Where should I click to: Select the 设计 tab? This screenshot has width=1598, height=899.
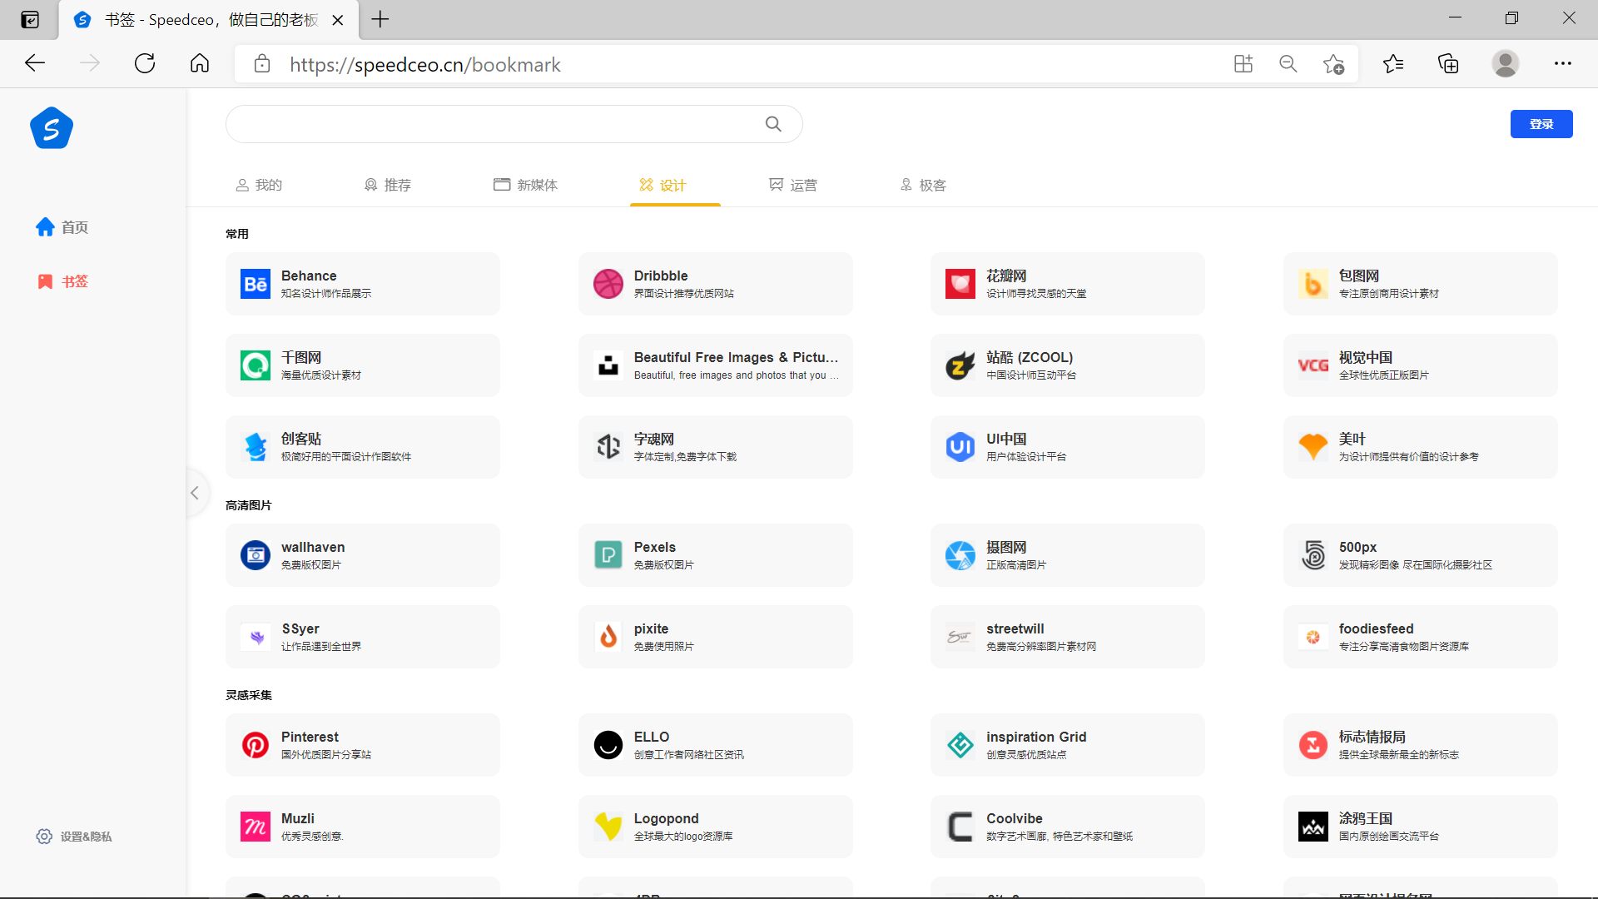[x=663, y=185]
